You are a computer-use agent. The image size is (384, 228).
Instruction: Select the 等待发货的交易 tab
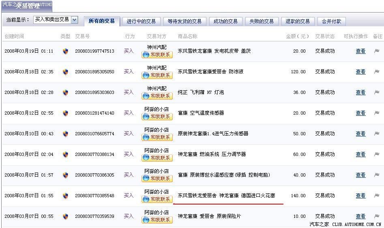pos(184,21)
